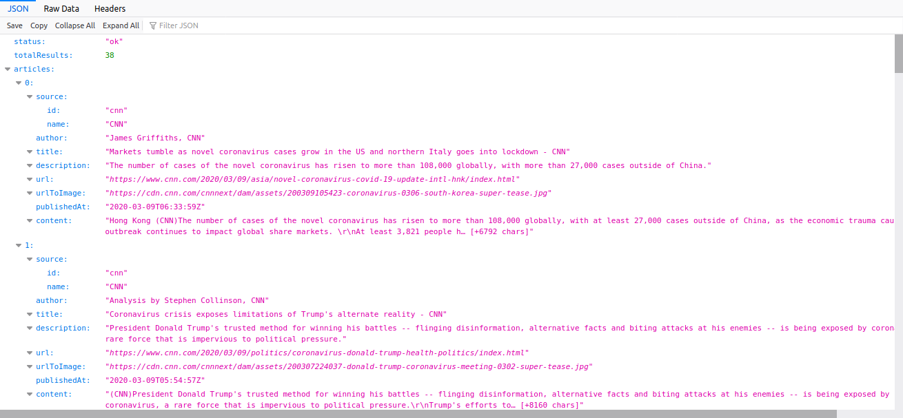Image resolution: width=903 pixels, height=418 pixels.
Task: Expand all JSON nodes
Action: tap(121, 25)
